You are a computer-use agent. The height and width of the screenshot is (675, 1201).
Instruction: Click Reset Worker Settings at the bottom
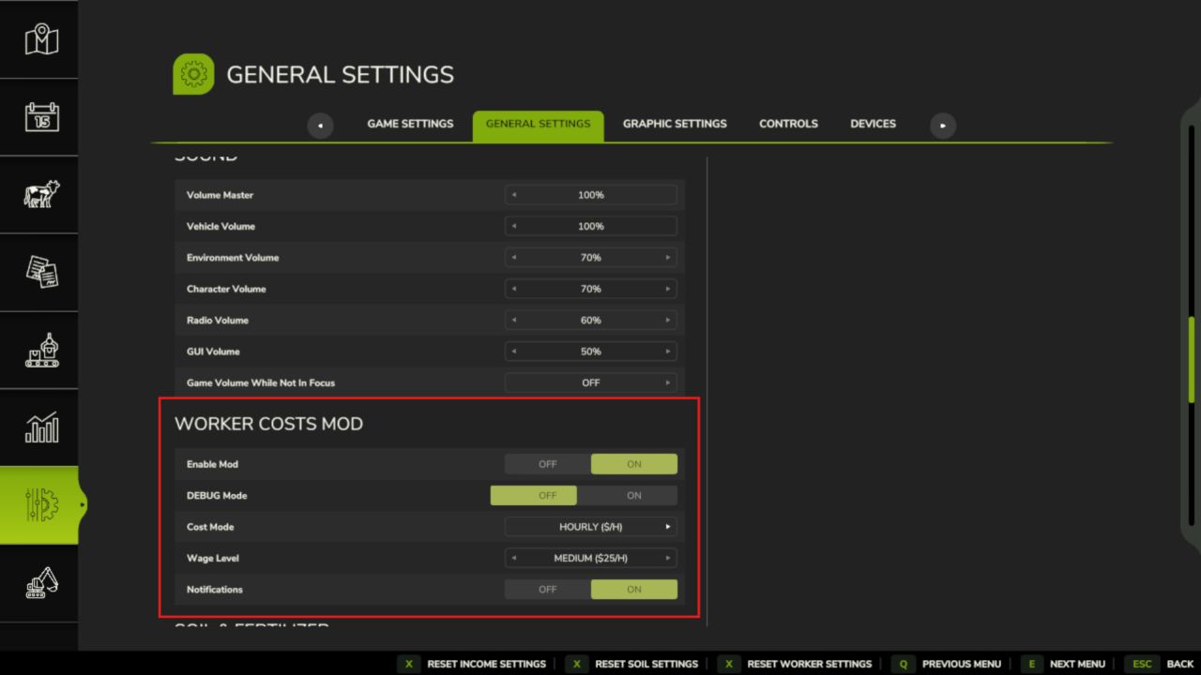coord(809,664)
